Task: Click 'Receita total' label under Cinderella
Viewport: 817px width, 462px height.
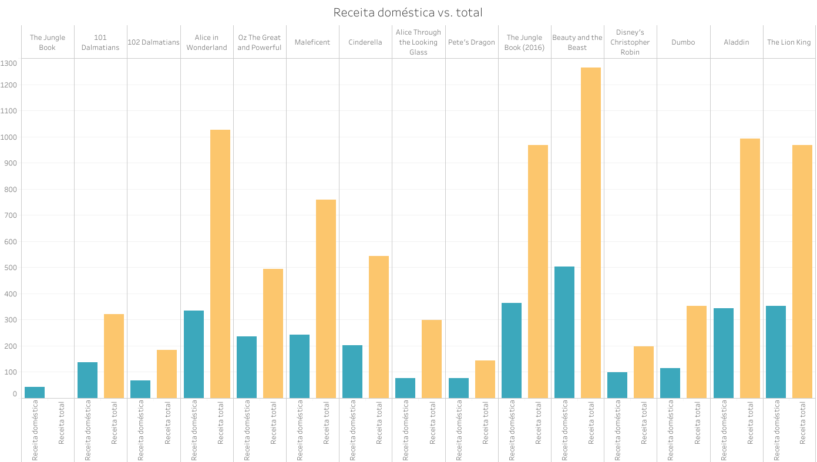Action: coord(379,422)
